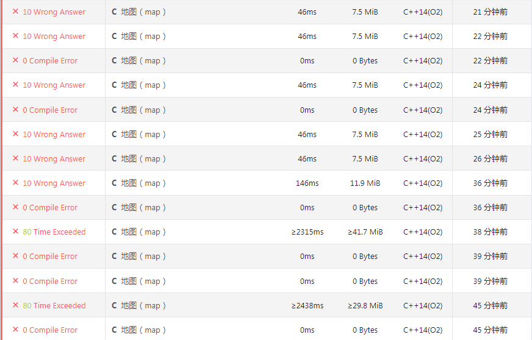View the Compile Error submission from 45 minutes ago
This screenshot has height=340, width=532.
click(50, 330)
